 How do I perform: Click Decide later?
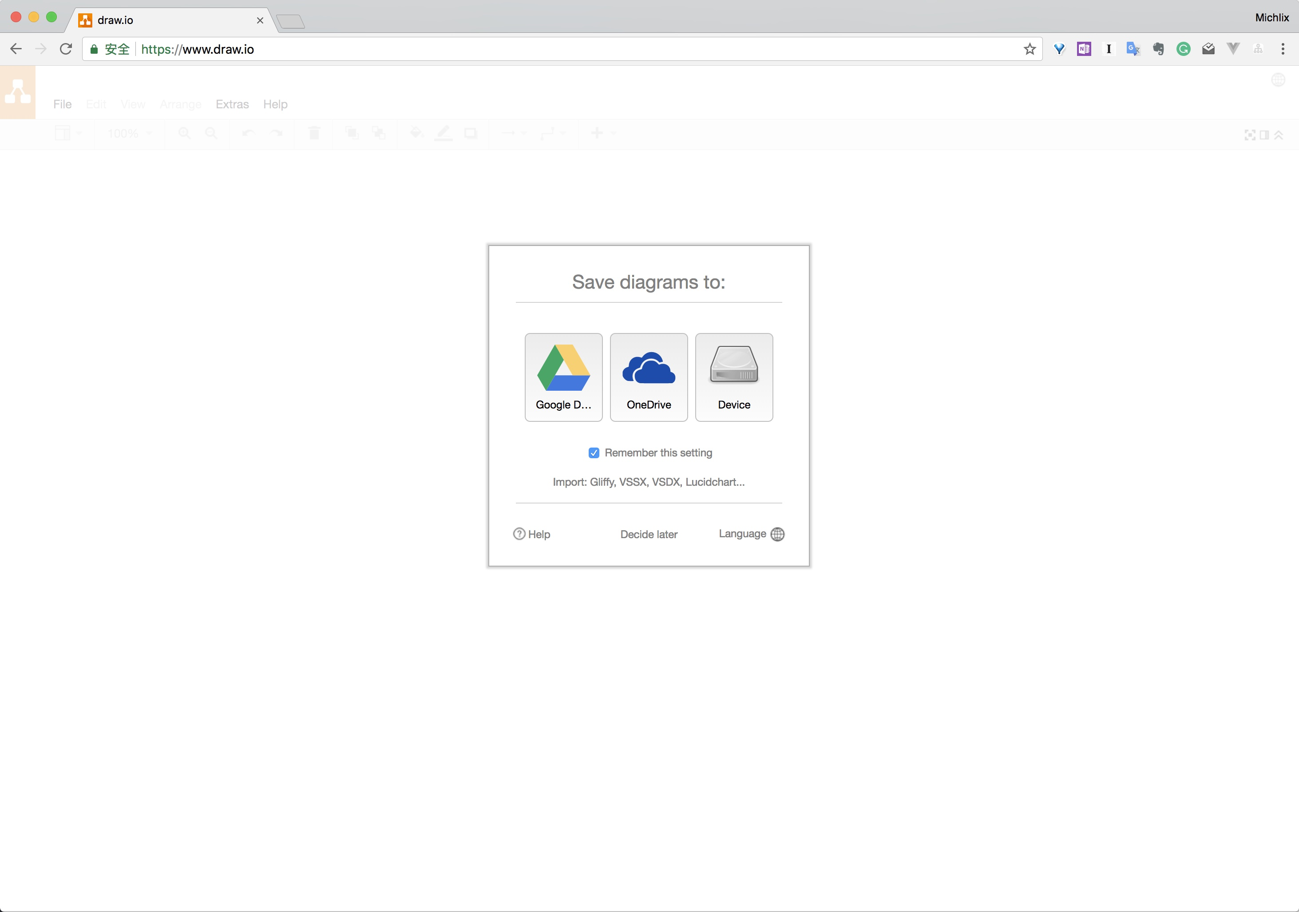(x=648, y=534)
